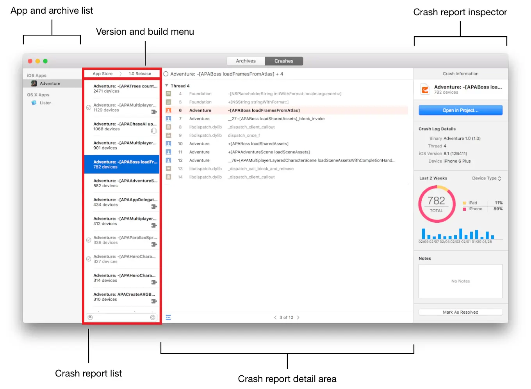This screenshot has width=531, height=389.
Task: Select frame NSPlaceholderString initWithFormat:locale:arguments:
Action: (x=287, y=94)
